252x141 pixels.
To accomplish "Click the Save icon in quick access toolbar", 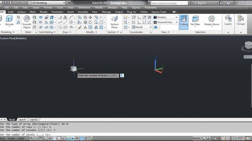I will pos(6,3).
